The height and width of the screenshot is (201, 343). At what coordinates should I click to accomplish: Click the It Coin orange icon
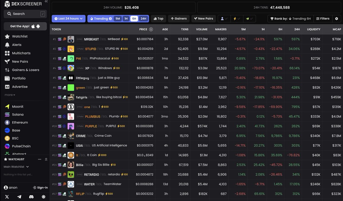coord(71,155)
